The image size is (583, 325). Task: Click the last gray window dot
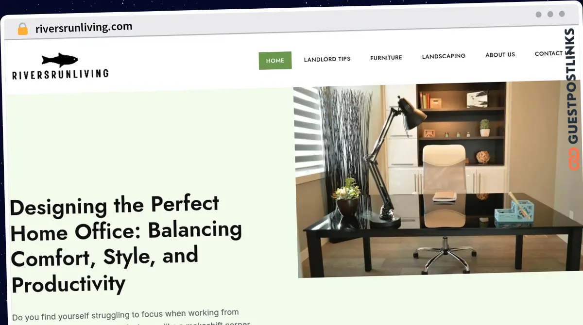pos(562,15)
